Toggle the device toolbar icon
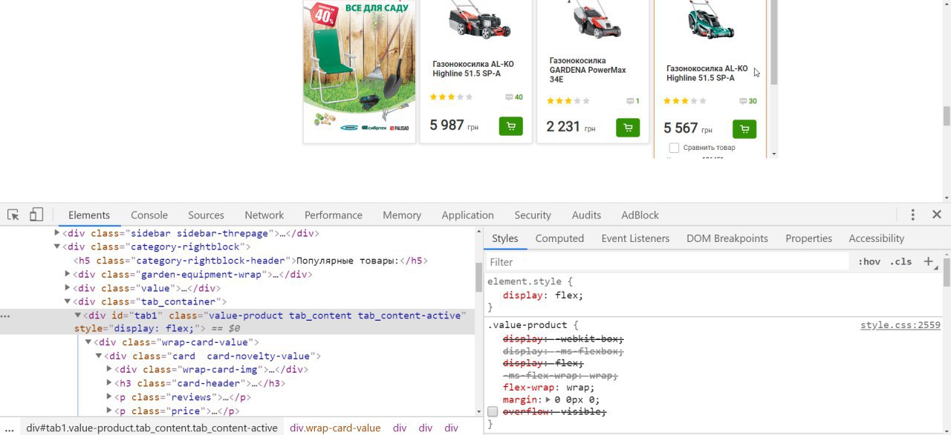 coord(36,215)
